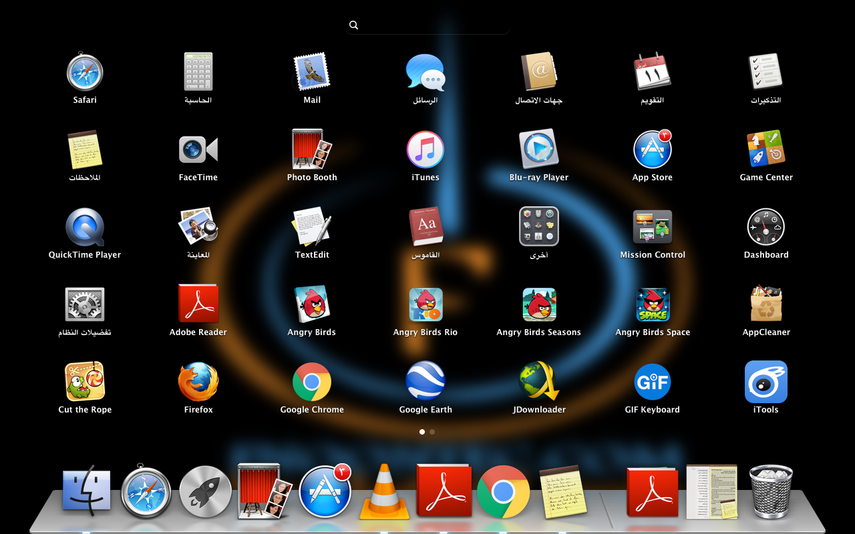Open the Trash in the Dock
The image size is (855, 534).
(x=771, y=491)
